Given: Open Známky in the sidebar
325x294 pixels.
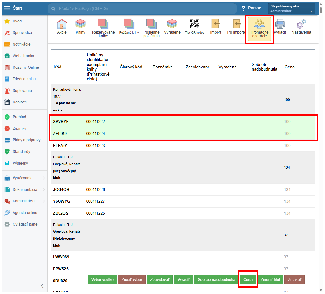Looking at the screenshot, I should [x=19, y=129].
